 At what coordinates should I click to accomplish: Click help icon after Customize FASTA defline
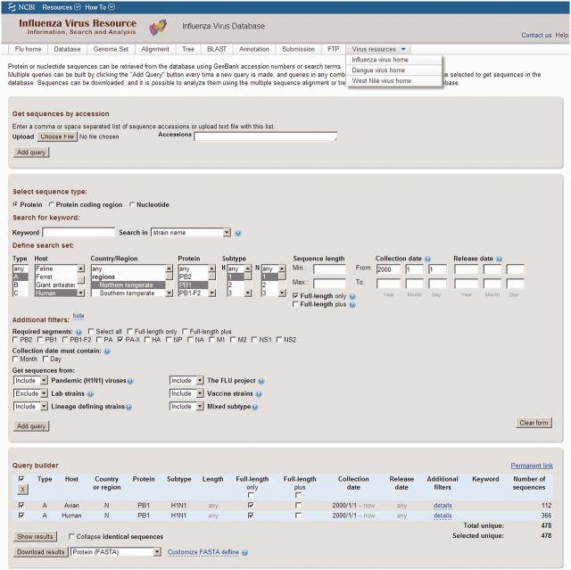pyautogui.click(x=243, y=552)
